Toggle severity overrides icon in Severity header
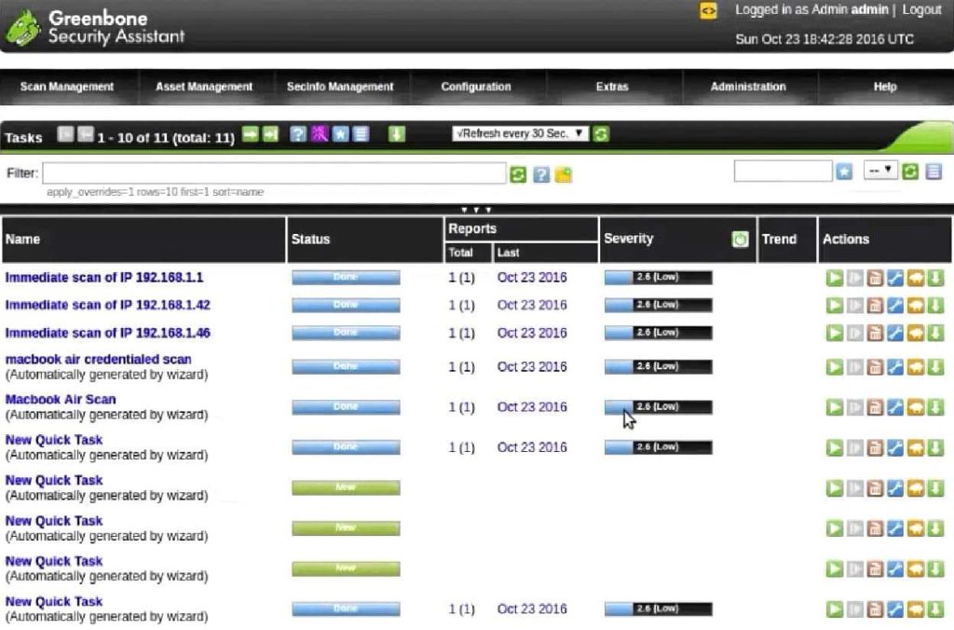 [x=740, y=240]
